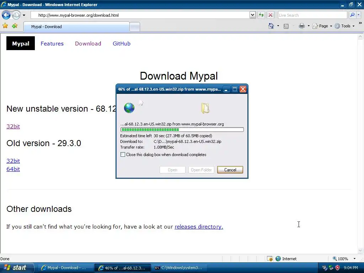The width and height of the screenshot is (364, 273).
Task: Enable Close this dialog box when download completes
Action: coord(123,155)
